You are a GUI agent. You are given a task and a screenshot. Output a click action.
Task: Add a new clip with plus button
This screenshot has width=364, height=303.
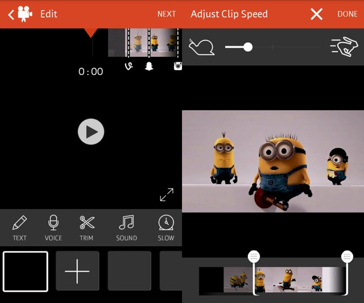(77, 271)
